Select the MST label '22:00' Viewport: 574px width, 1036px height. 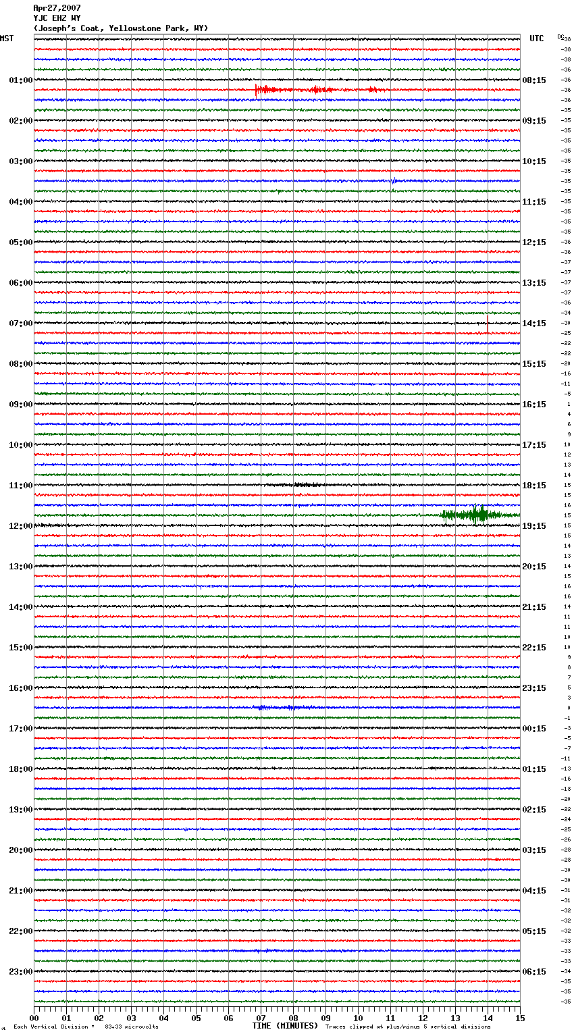coord(21,931)
